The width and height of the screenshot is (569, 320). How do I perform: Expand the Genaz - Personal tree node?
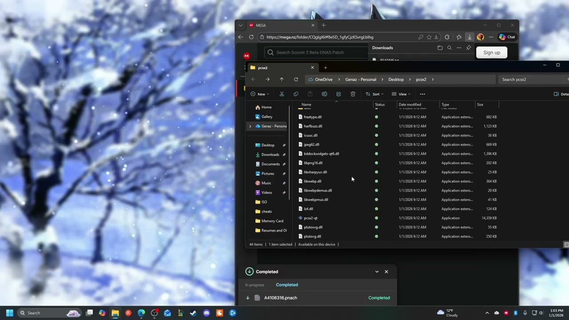pos(250,126)
